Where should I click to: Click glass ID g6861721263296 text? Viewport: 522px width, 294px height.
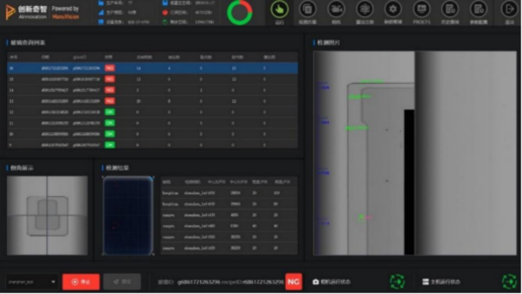(x=198, y=282)
